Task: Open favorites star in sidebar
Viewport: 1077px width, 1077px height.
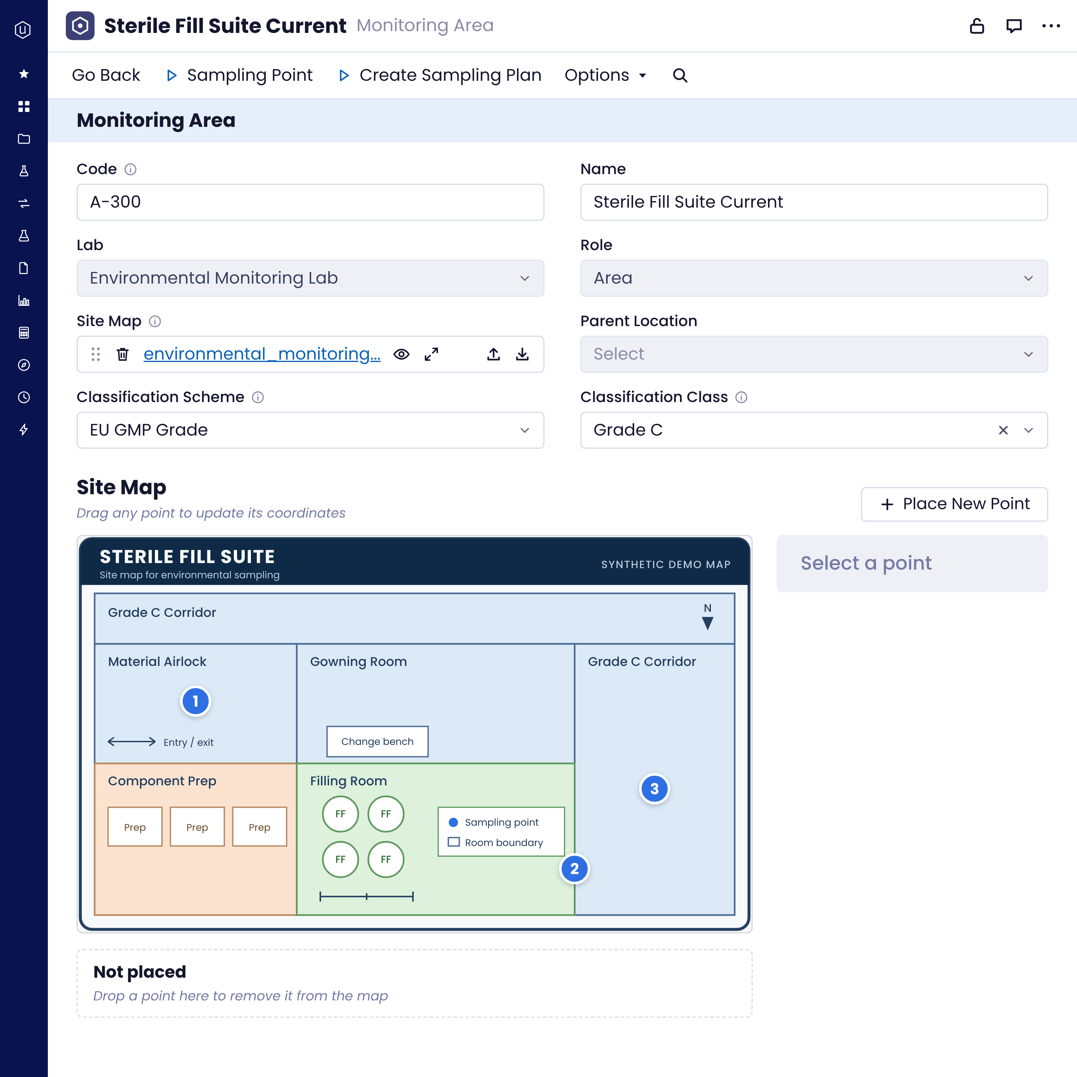Action: 23,74
